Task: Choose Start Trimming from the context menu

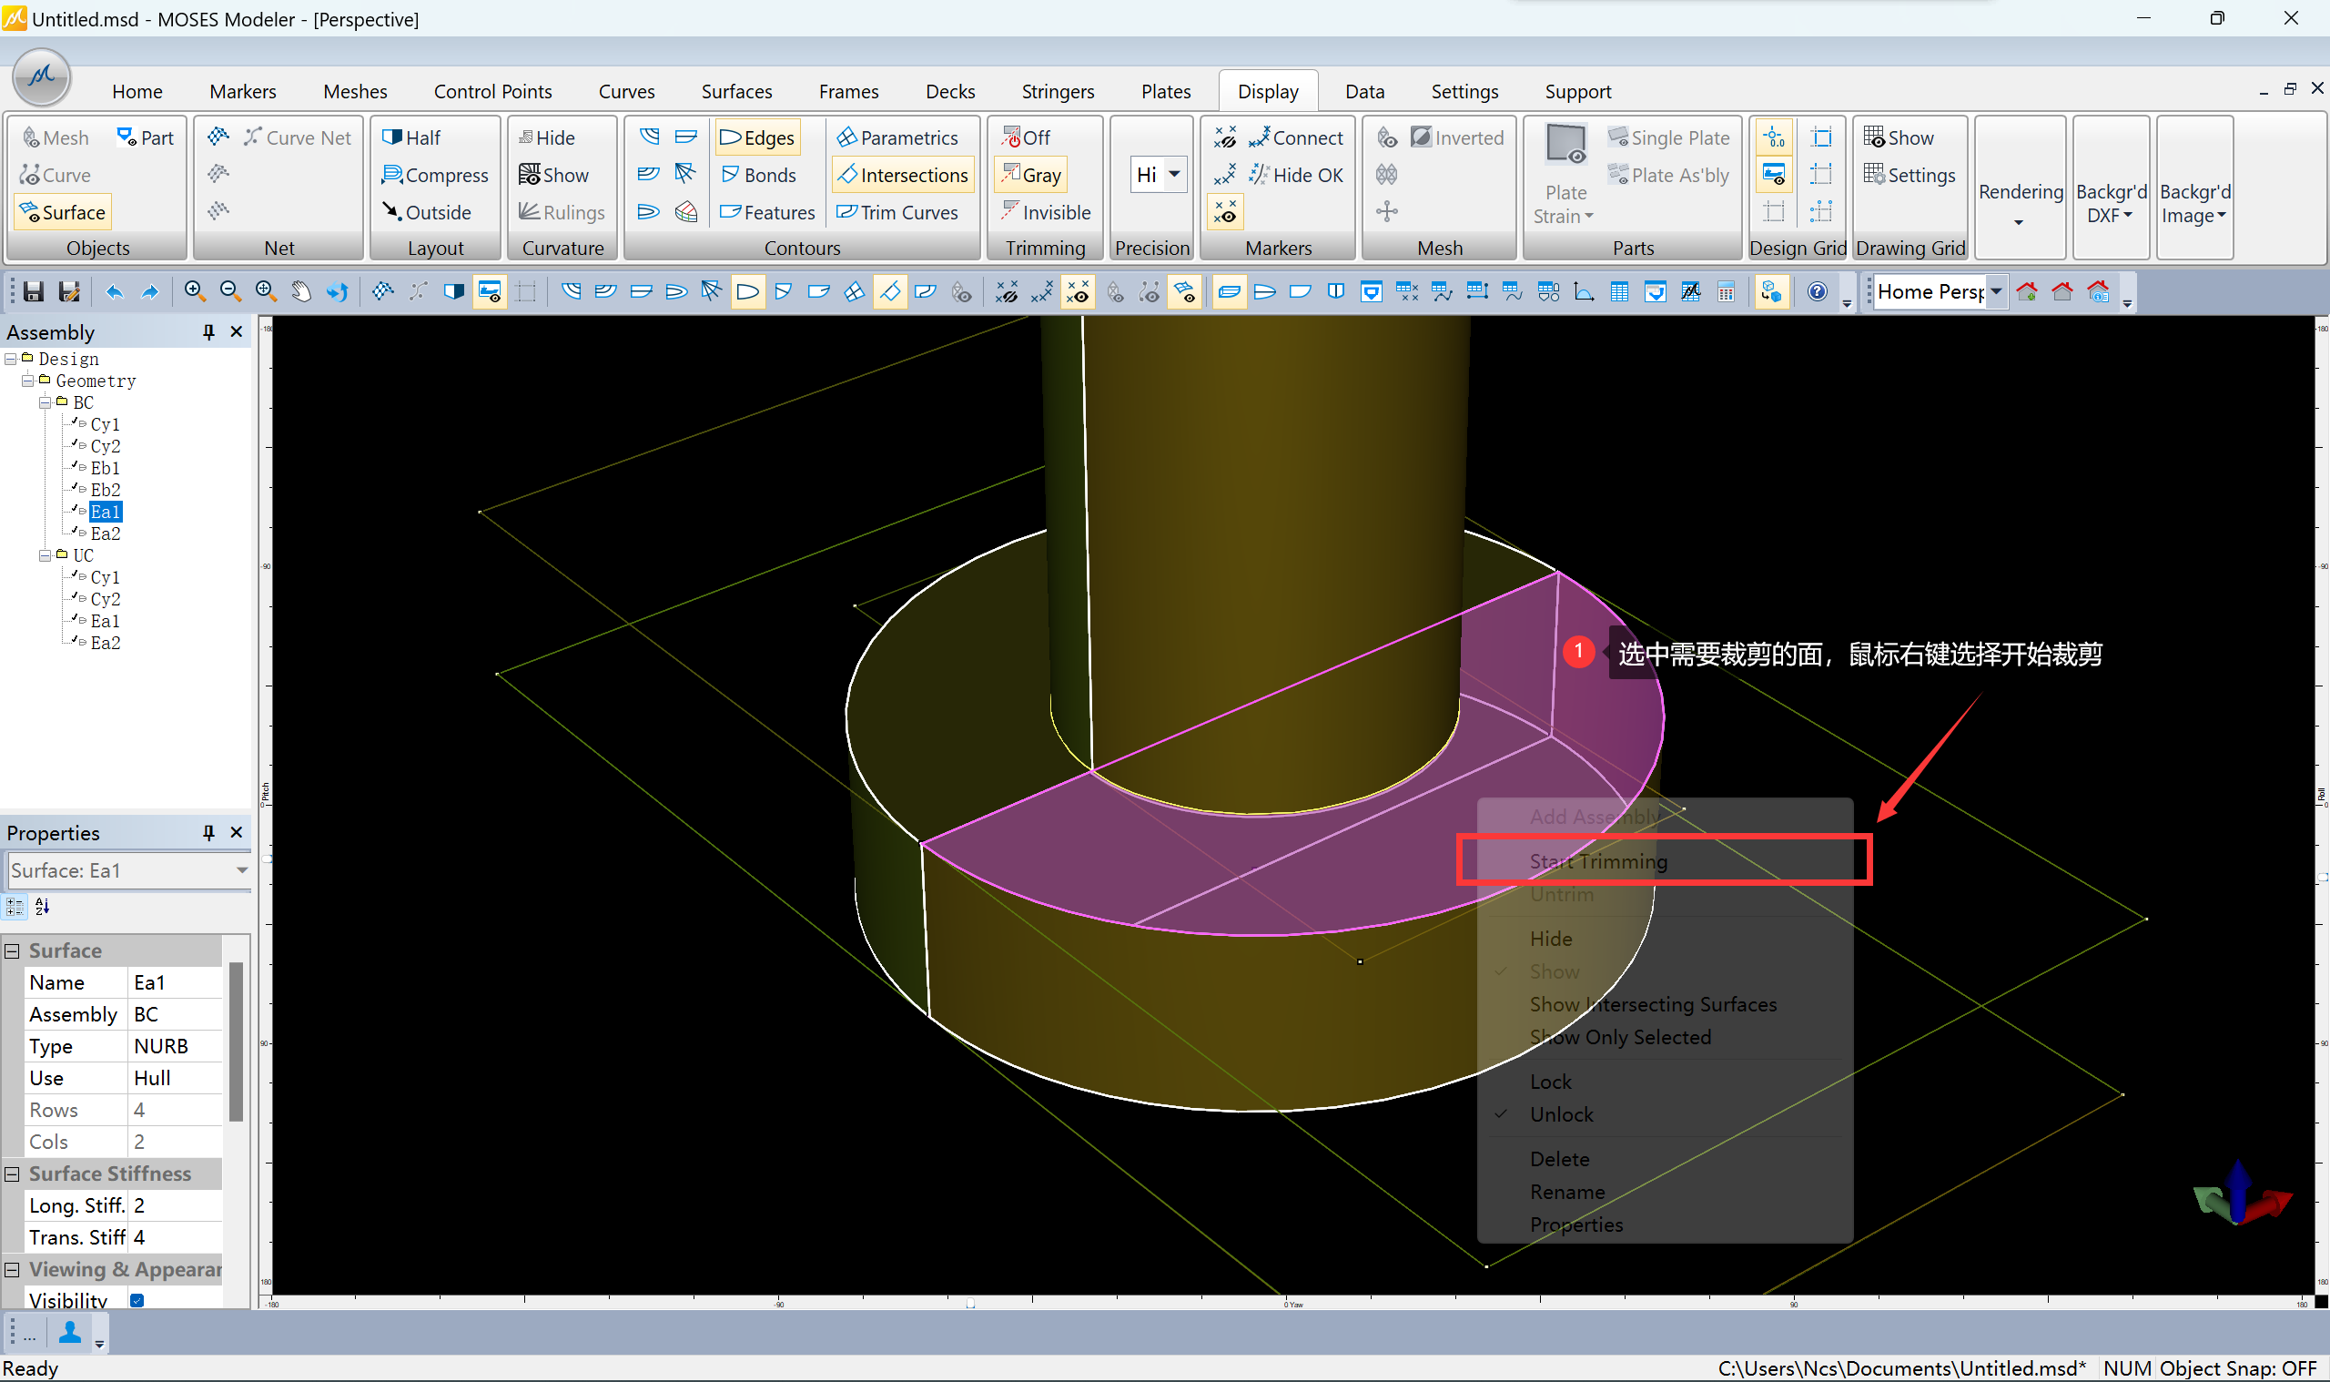Action: (1597, 861)
